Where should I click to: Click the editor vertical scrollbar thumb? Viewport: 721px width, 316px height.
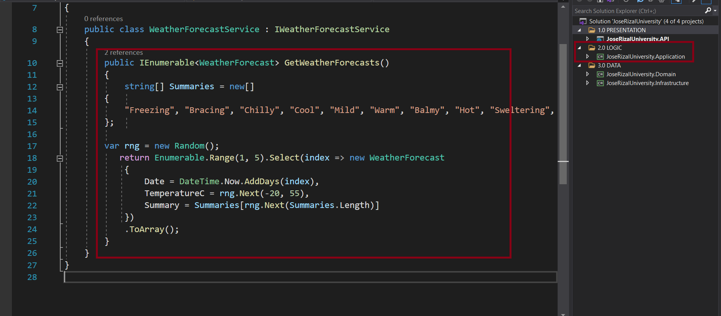pos(563,114)
